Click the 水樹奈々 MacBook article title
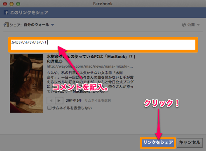This screenshot has height=151, width=206. pyautogui.click(x=91, y=59)
